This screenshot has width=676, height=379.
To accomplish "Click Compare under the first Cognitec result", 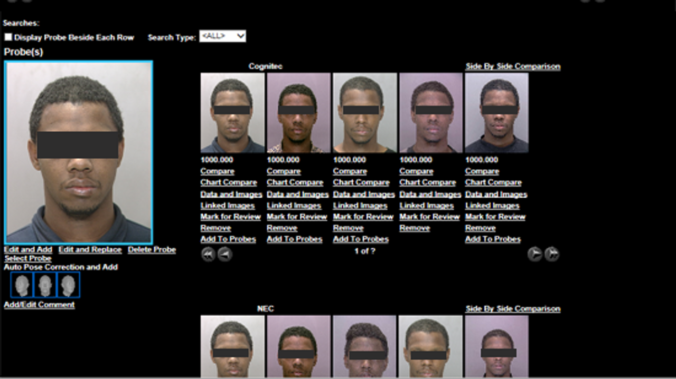I will pos(217,171).
